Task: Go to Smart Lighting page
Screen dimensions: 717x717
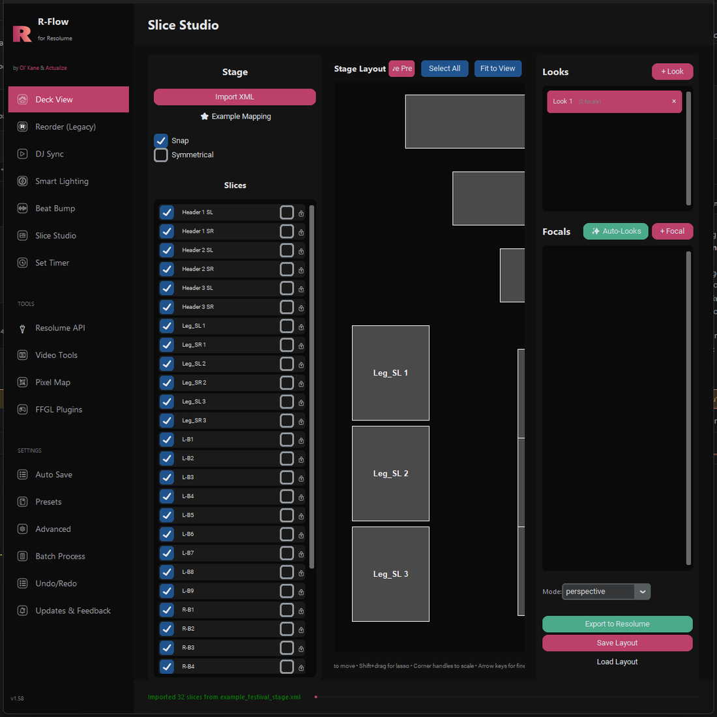Action: 62,181
